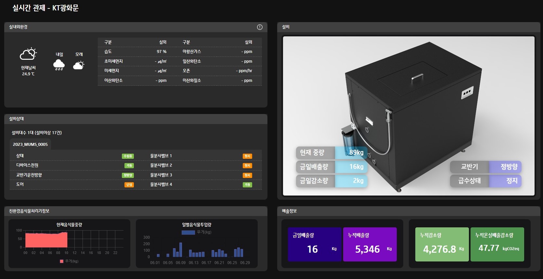Click the 금일배출량 16 Kg card
The width and height of the screenshot is (543, 279).
click(x=315, y=244)
